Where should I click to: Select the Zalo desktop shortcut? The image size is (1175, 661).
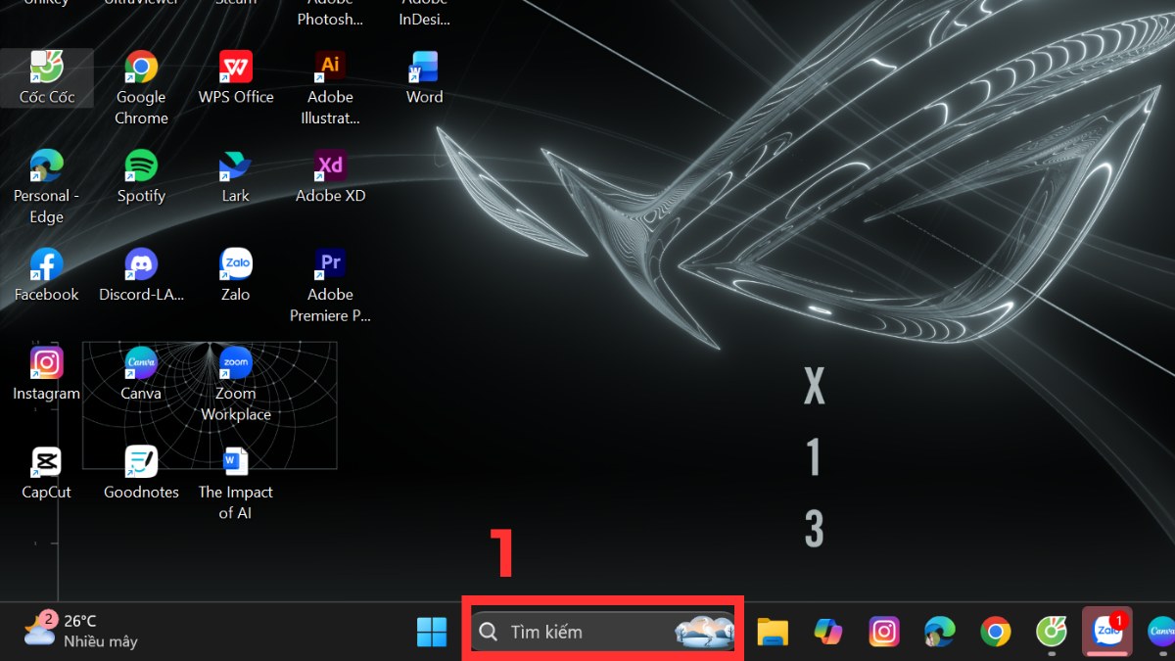click(x=236, y=275)
